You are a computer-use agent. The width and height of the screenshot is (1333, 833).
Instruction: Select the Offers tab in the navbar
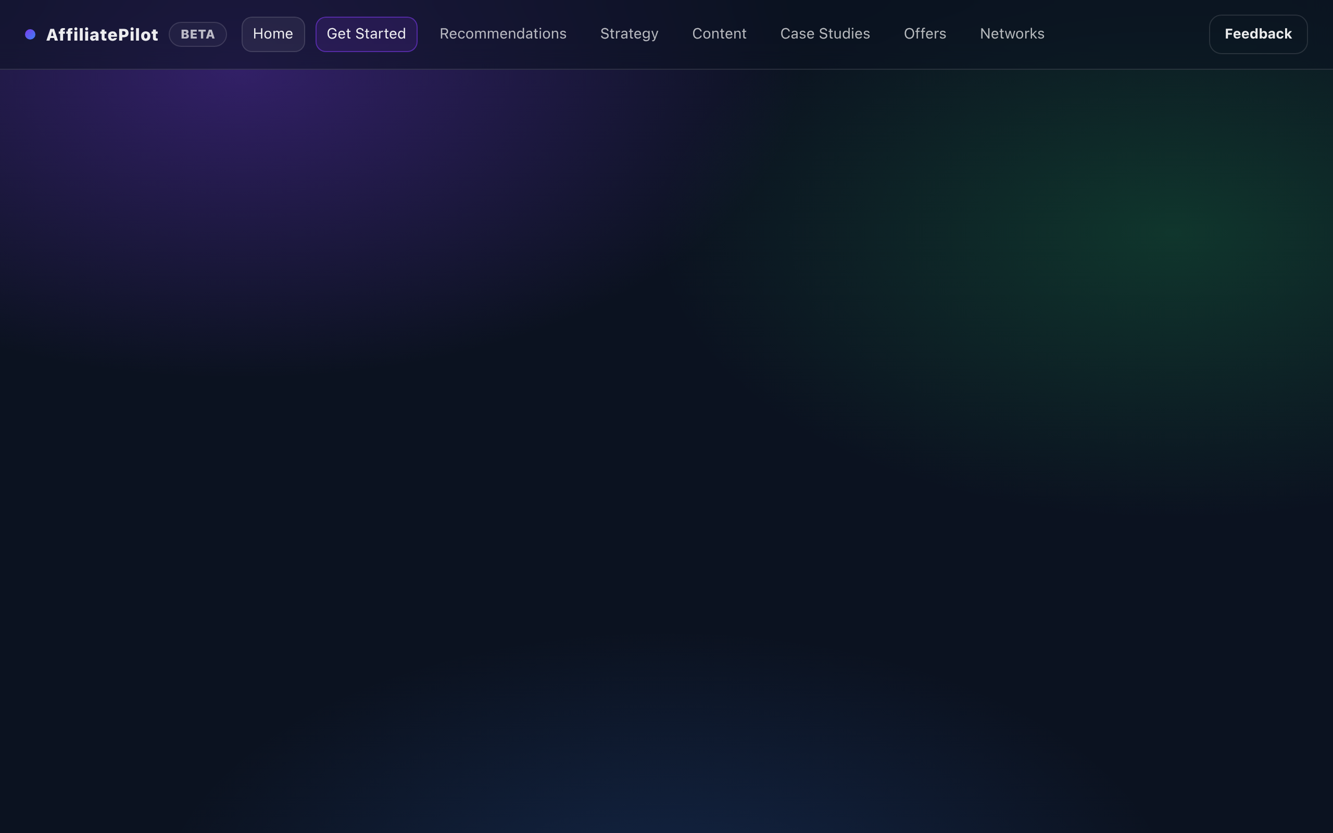[x=924, y=34]
